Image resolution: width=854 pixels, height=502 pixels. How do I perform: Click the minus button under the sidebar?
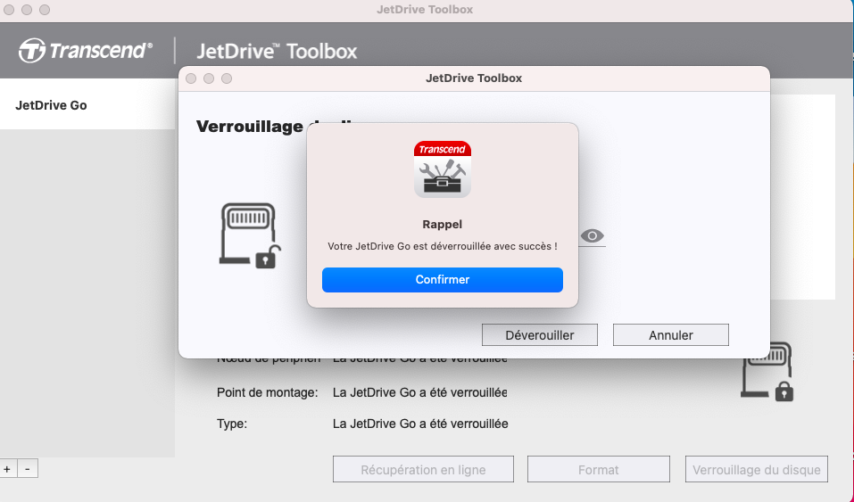click(28, 469)
